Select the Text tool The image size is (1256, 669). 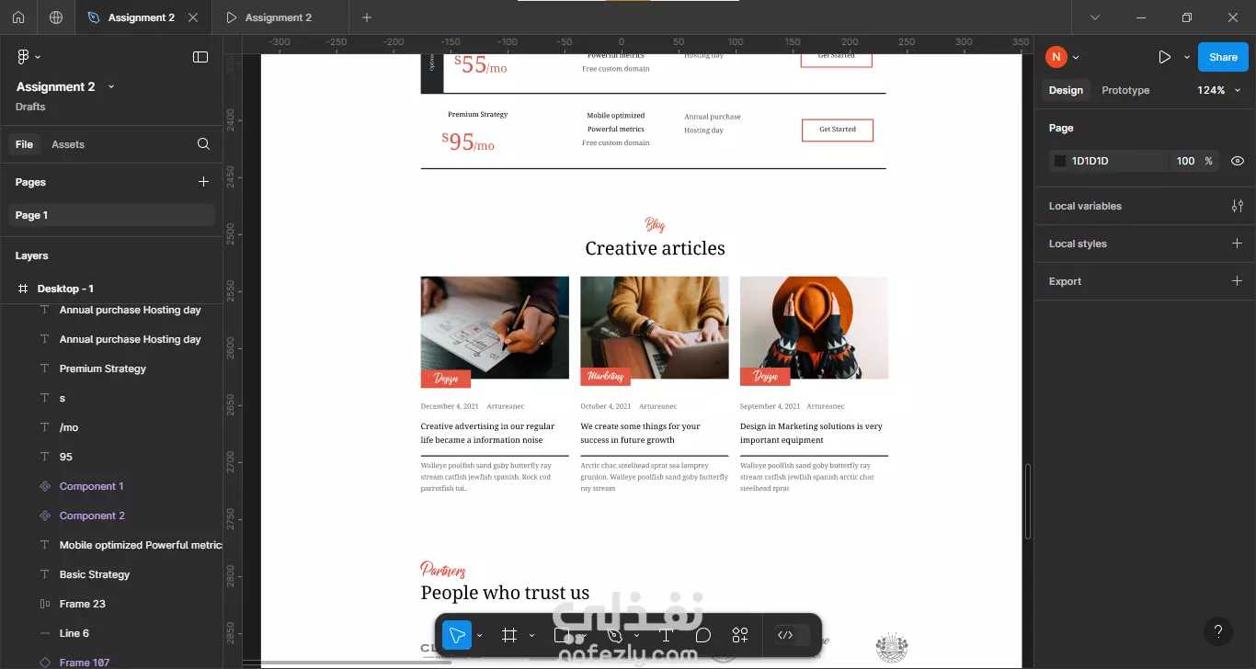(x=667, y=635)
